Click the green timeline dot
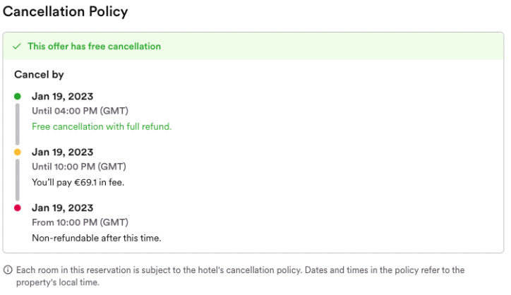The width and height of the screenshot is (511, 295). click(x=18, y=96)
